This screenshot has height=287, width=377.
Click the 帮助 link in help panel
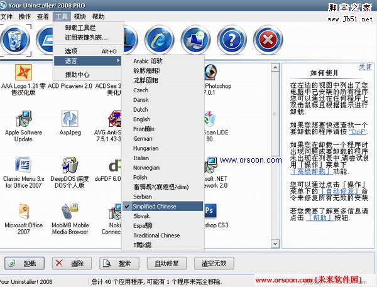coord(320,218)
